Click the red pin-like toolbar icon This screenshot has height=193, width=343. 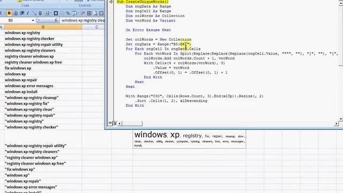[x=83, y=13]
